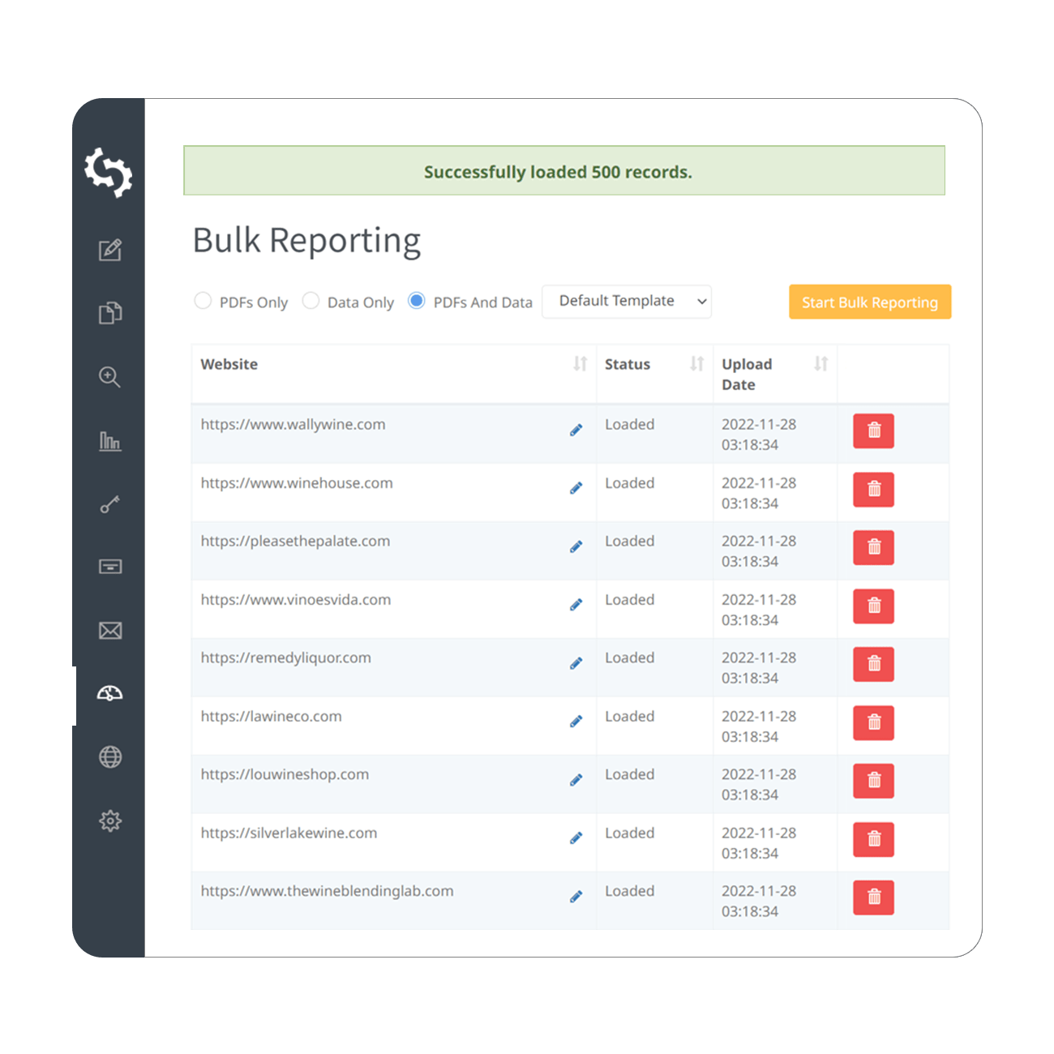Open the magnifier search sidebar icon

[110, 377]
